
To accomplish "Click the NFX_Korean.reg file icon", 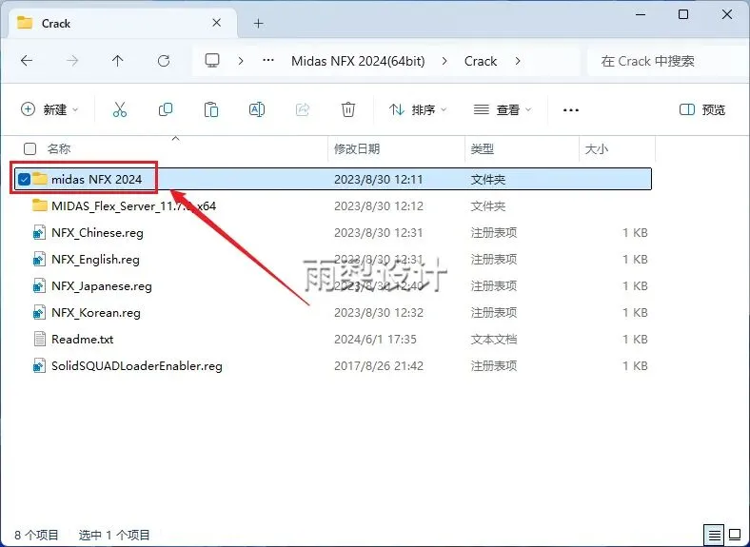I will click(39, 313).
